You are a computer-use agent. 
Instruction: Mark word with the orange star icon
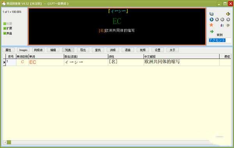click(211, 25)
